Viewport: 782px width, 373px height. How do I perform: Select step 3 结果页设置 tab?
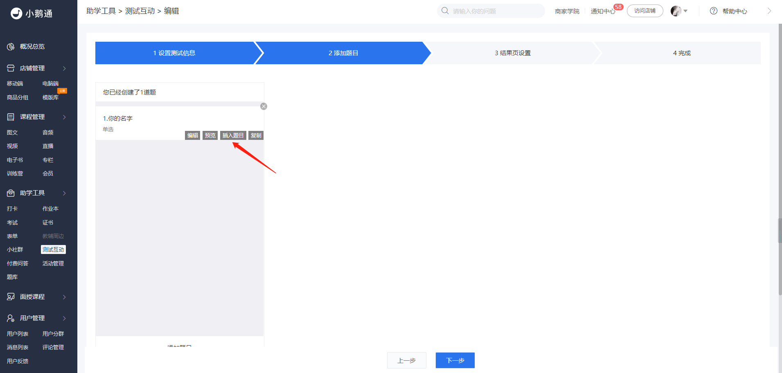coord(512,53)
